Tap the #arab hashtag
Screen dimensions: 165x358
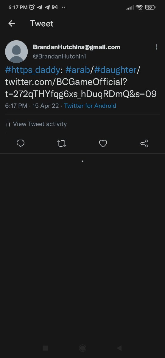77,70
